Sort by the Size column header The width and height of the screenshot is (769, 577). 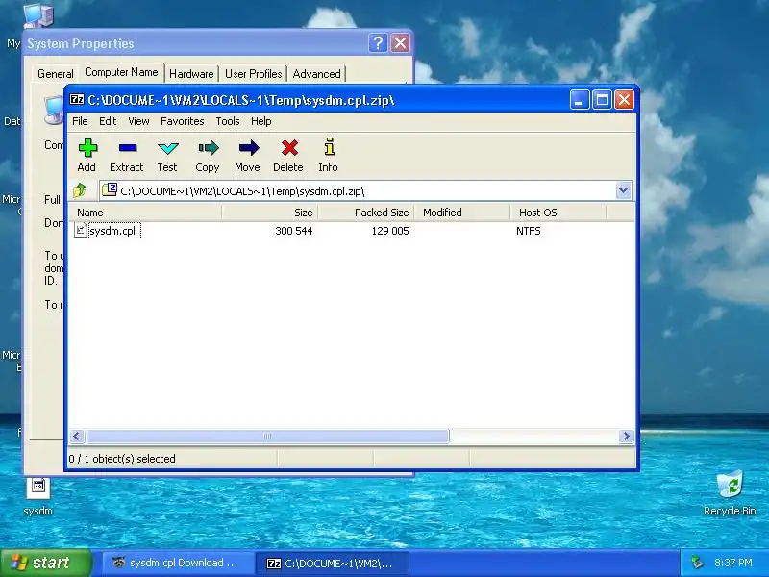coord(270,213)
